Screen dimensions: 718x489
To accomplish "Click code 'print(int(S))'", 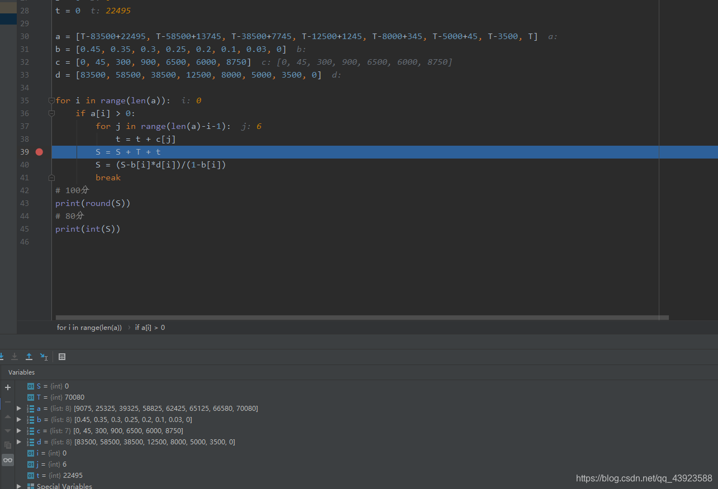I will 88,229.
